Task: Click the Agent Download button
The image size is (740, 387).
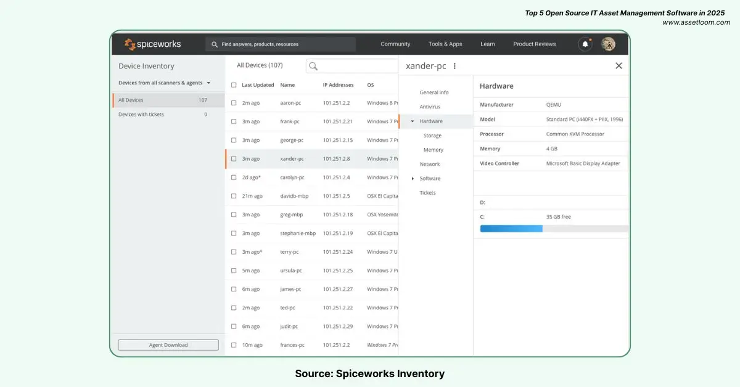Action: coord(168,345)
